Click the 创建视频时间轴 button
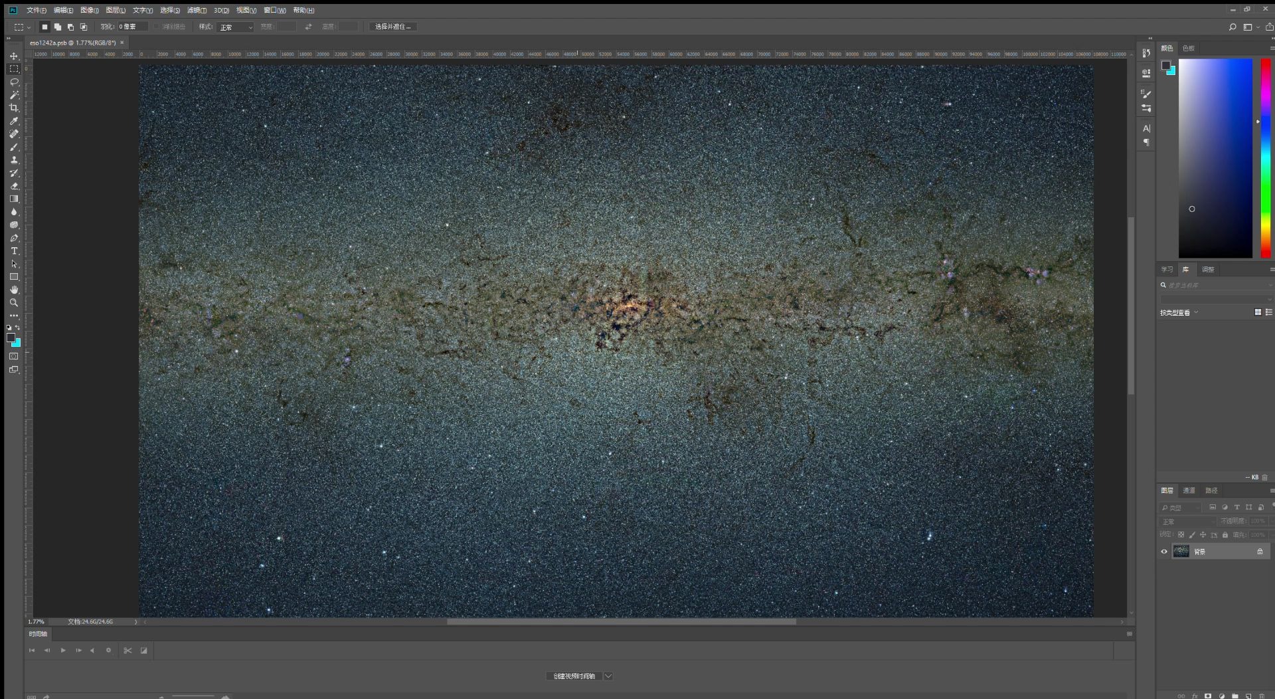Viewport: 1275px width, 699px height. pos(574,676)
